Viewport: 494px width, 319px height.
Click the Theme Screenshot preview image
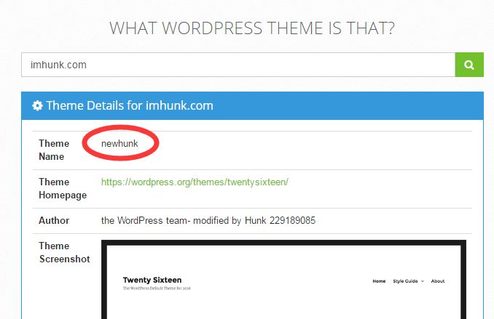[x=283, y=280]
